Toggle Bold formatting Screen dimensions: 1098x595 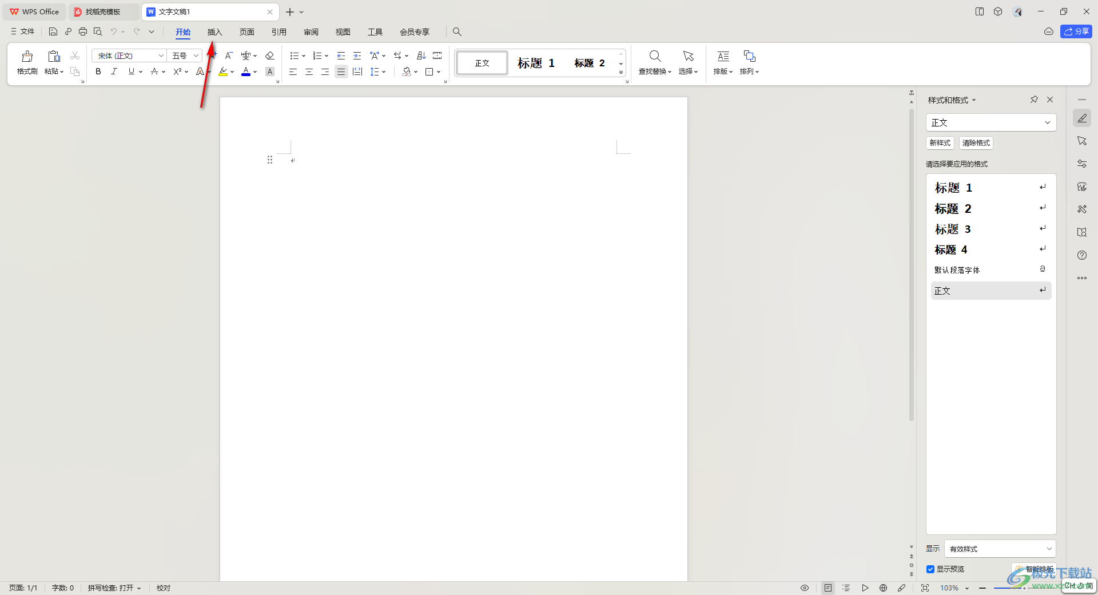point(98,72)
